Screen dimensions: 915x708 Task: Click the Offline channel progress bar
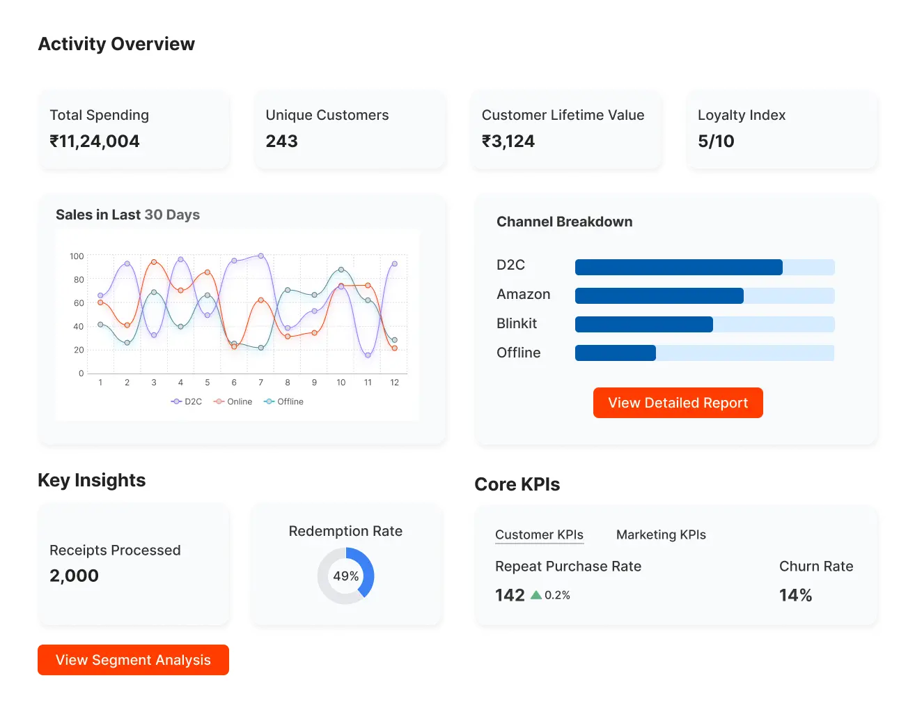[x=704, y=353]
